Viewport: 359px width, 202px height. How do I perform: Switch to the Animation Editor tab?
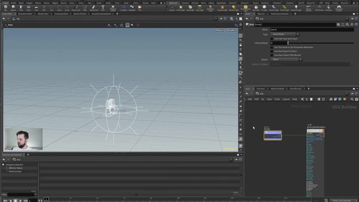(25, 14)
